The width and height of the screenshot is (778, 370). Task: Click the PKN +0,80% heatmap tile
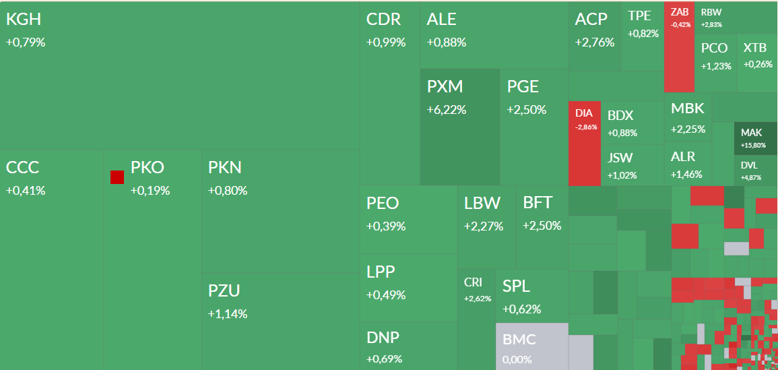click(280, 211)
